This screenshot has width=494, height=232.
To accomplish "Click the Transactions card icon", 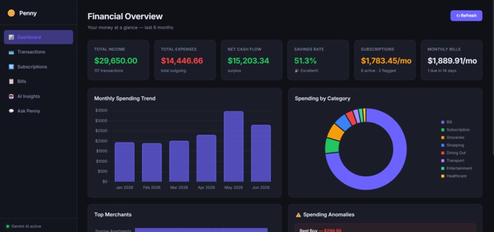I will tap(12, 52).
